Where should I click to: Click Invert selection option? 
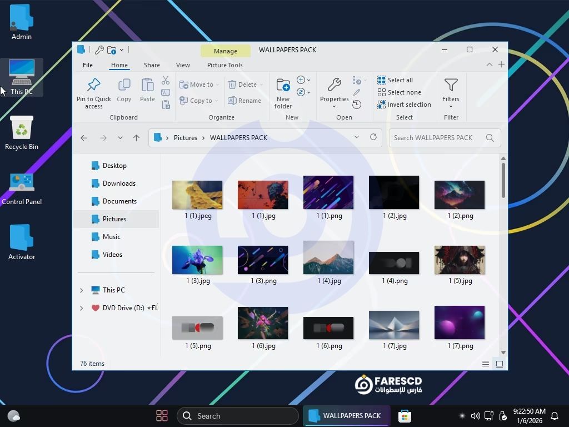click(x=404, y=105)
